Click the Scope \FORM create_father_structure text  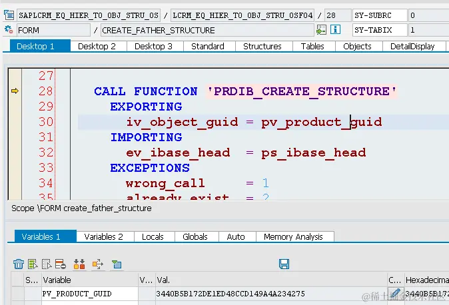(x=81, y=208)
